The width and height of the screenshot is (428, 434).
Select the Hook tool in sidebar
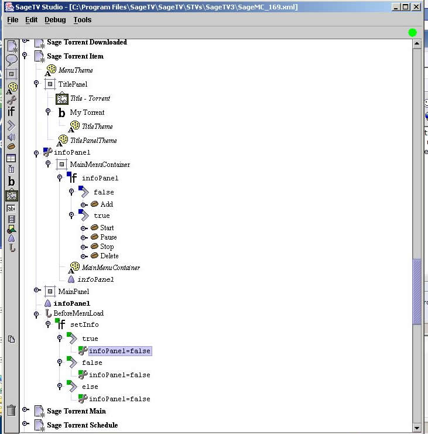point(12,248)
